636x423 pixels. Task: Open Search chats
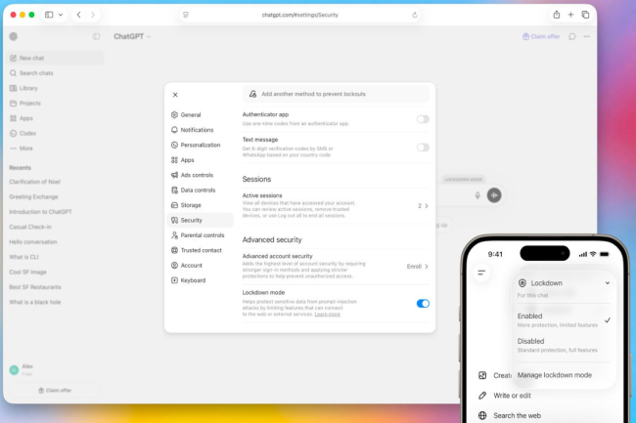click(55, 73)
